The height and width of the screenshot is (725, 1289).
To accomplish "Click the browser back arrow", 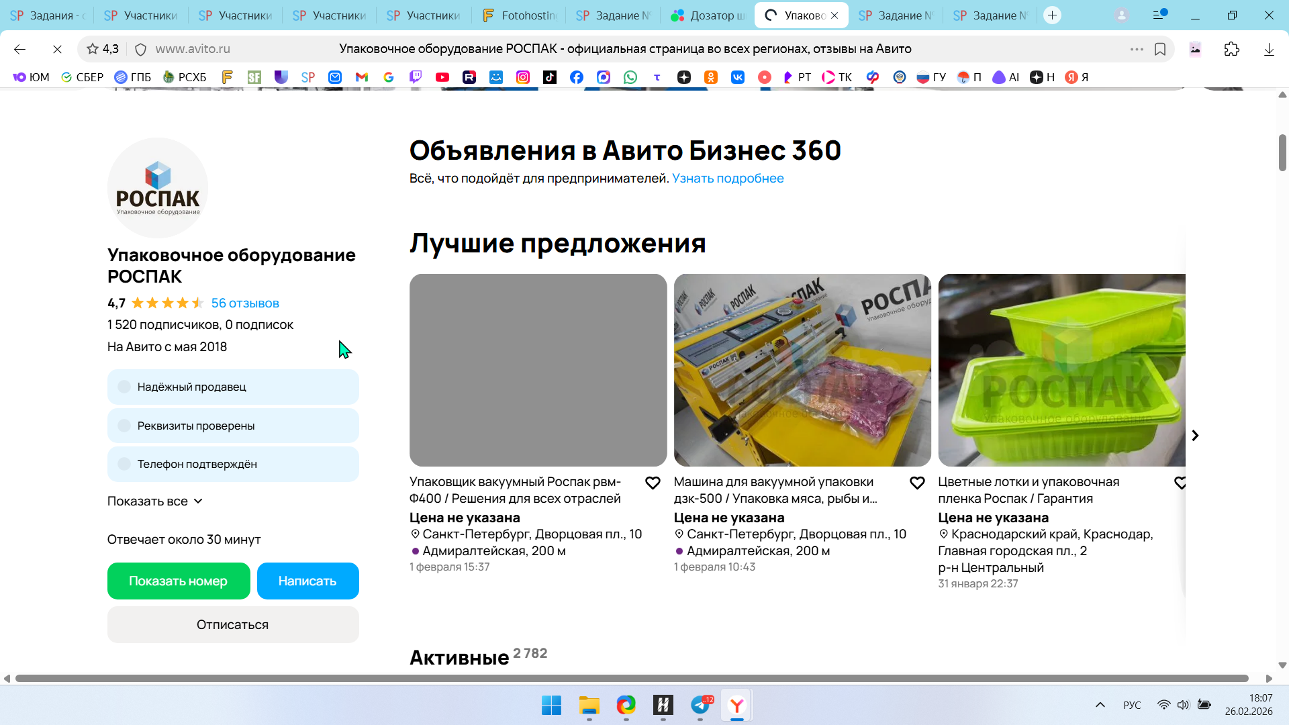I will (x=19, y=49).
